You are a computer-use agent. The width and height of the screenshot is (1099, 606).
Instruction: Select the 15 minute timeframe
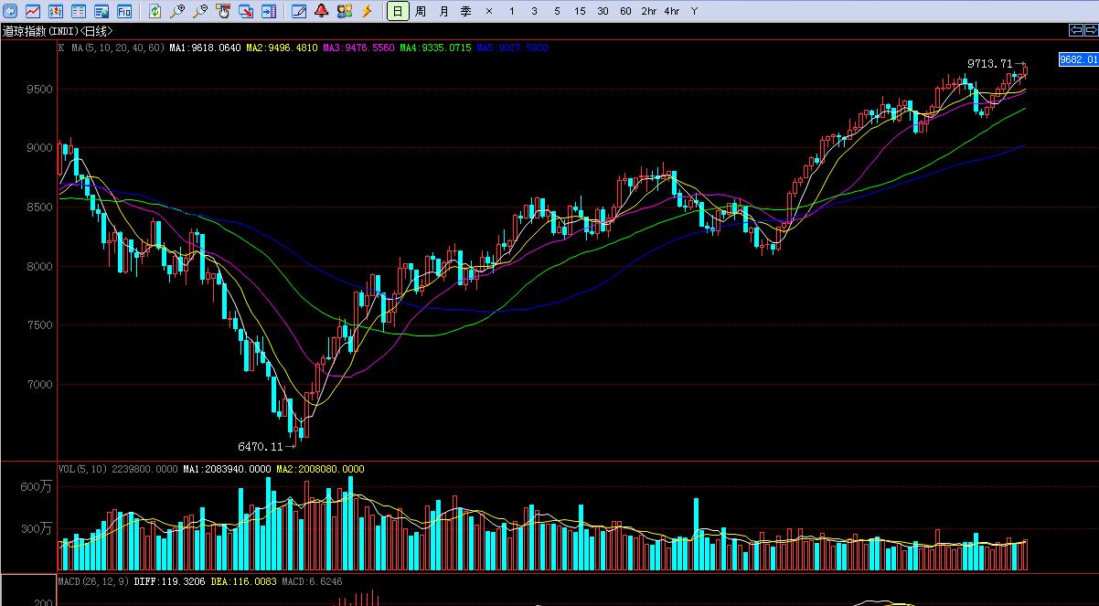580,11
